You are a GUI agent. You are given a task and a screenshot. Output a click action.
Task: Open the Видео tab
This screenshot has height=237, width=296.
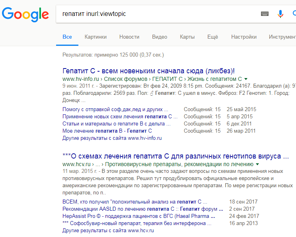point(160,37)
